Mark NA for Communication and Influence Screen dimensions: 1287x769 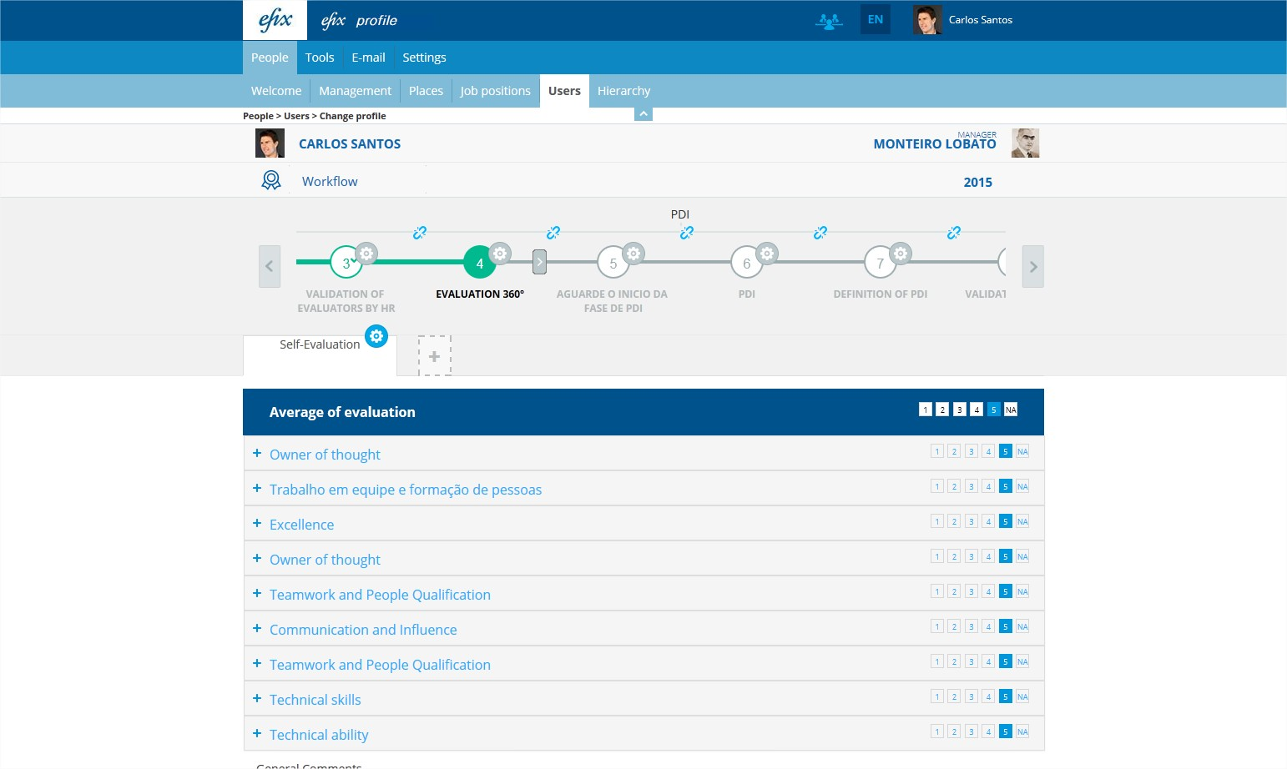(1022, 626)
